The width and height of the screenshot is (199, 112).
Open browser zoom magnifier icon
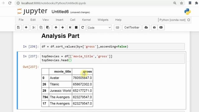[175, 3]
